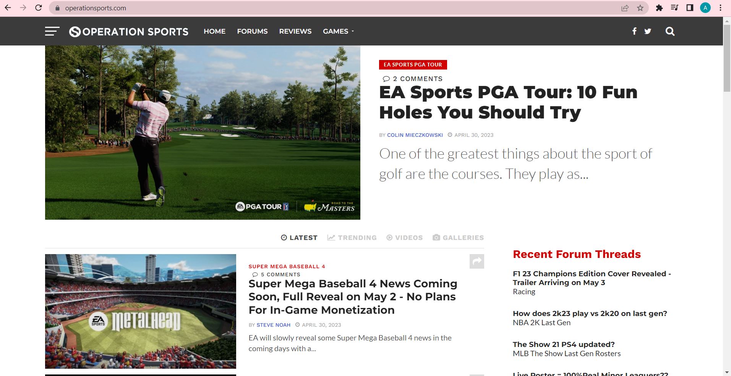Click the page scrollbar up arrow

pos(727,21)
